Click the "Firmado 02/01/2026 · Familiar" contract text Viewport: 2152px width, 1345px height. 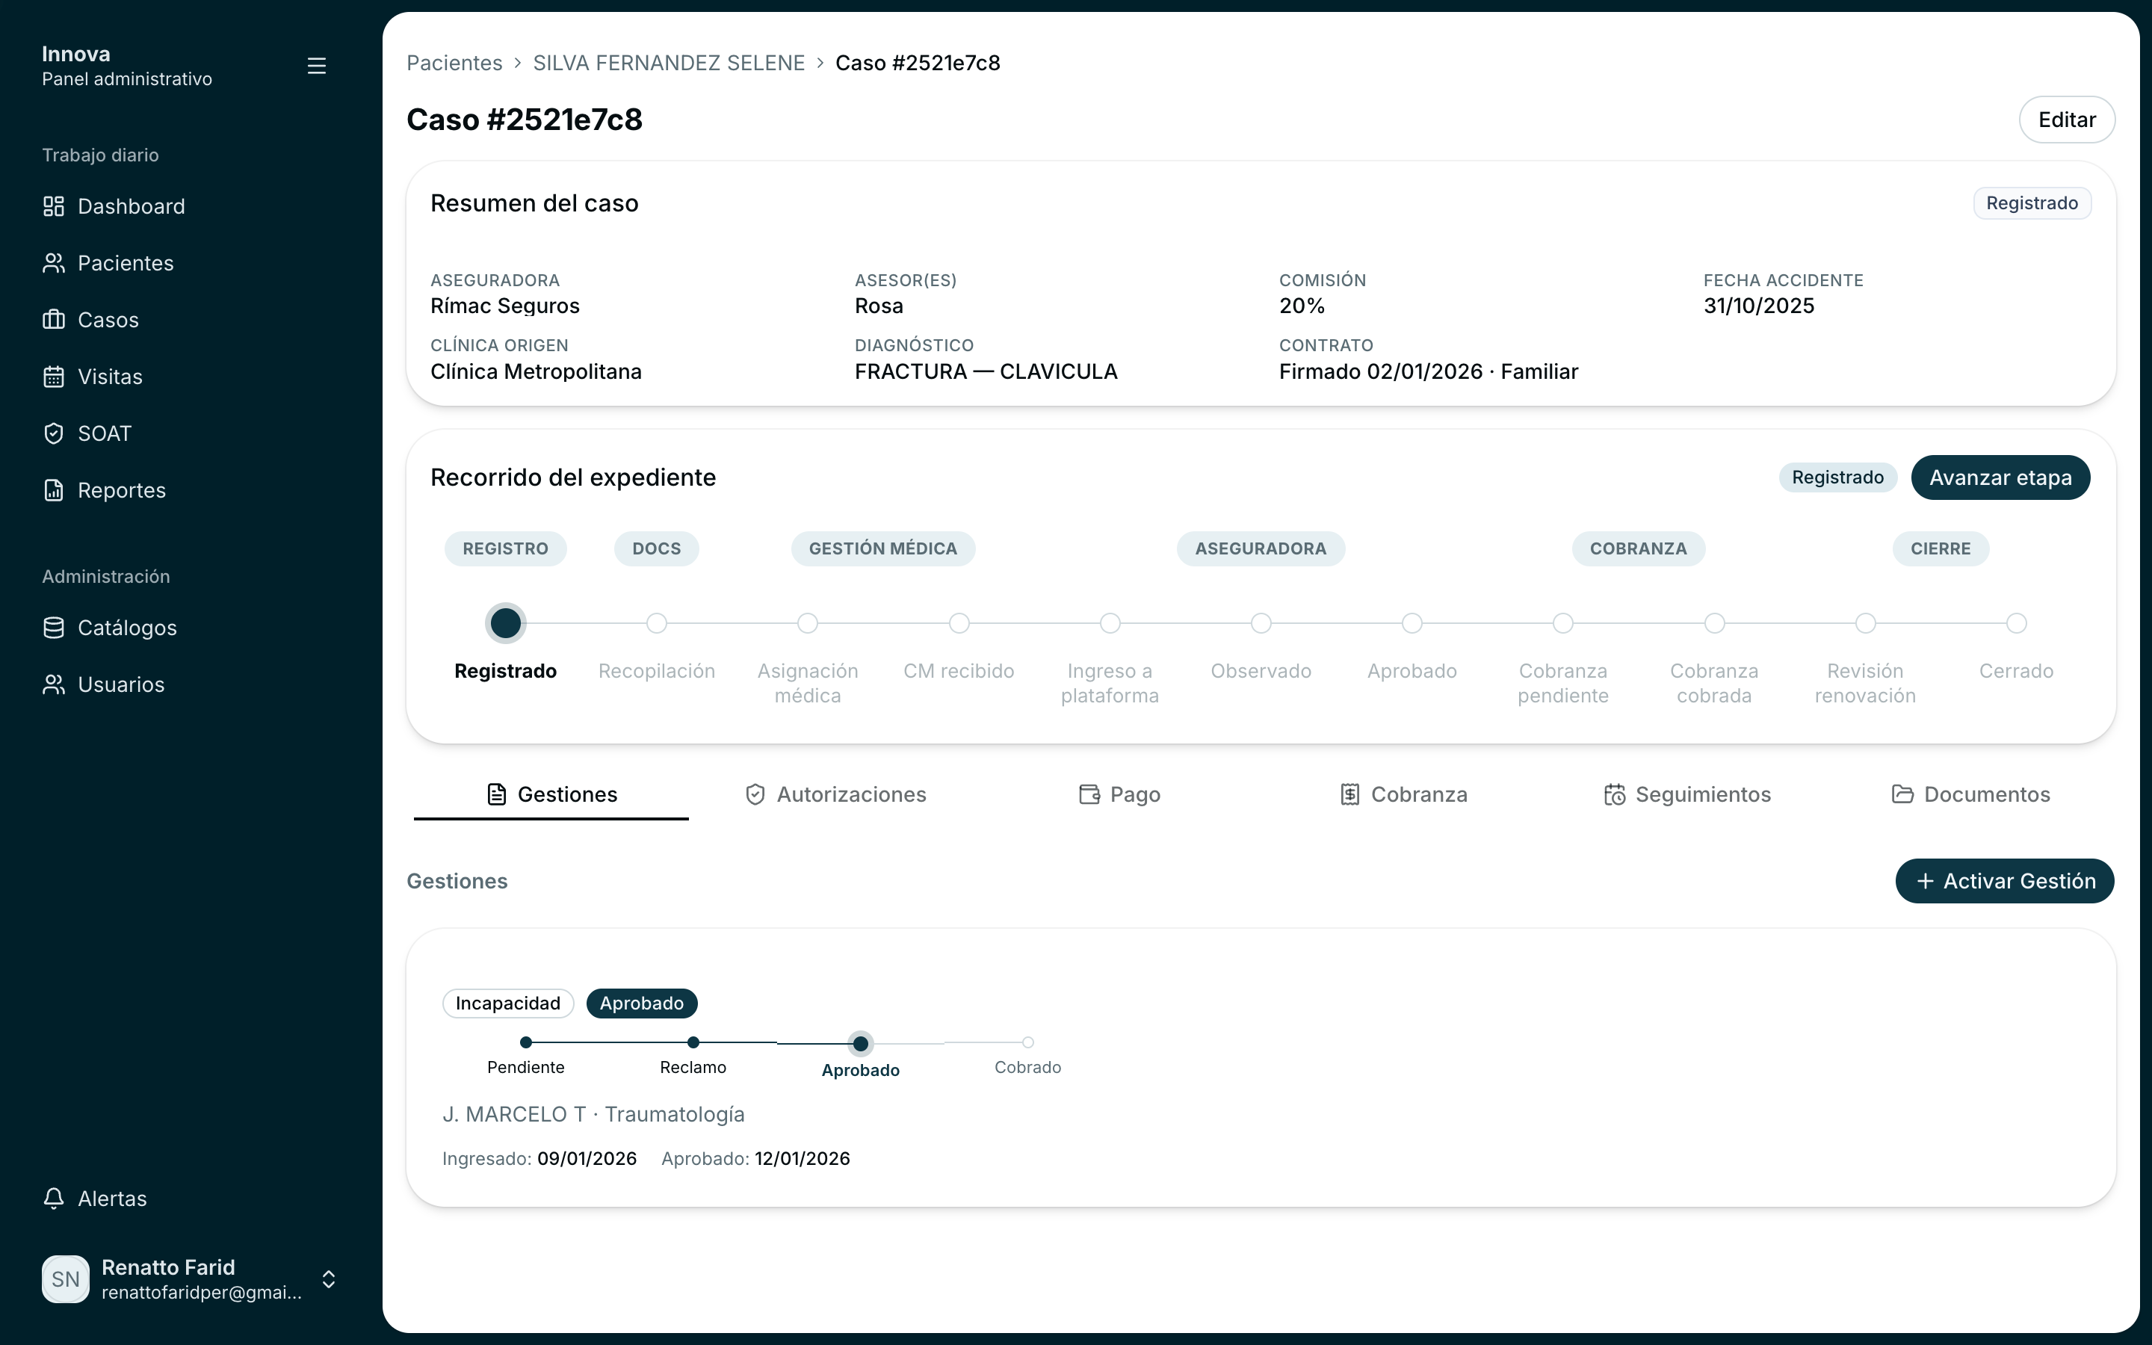(x=1428, y=372)
